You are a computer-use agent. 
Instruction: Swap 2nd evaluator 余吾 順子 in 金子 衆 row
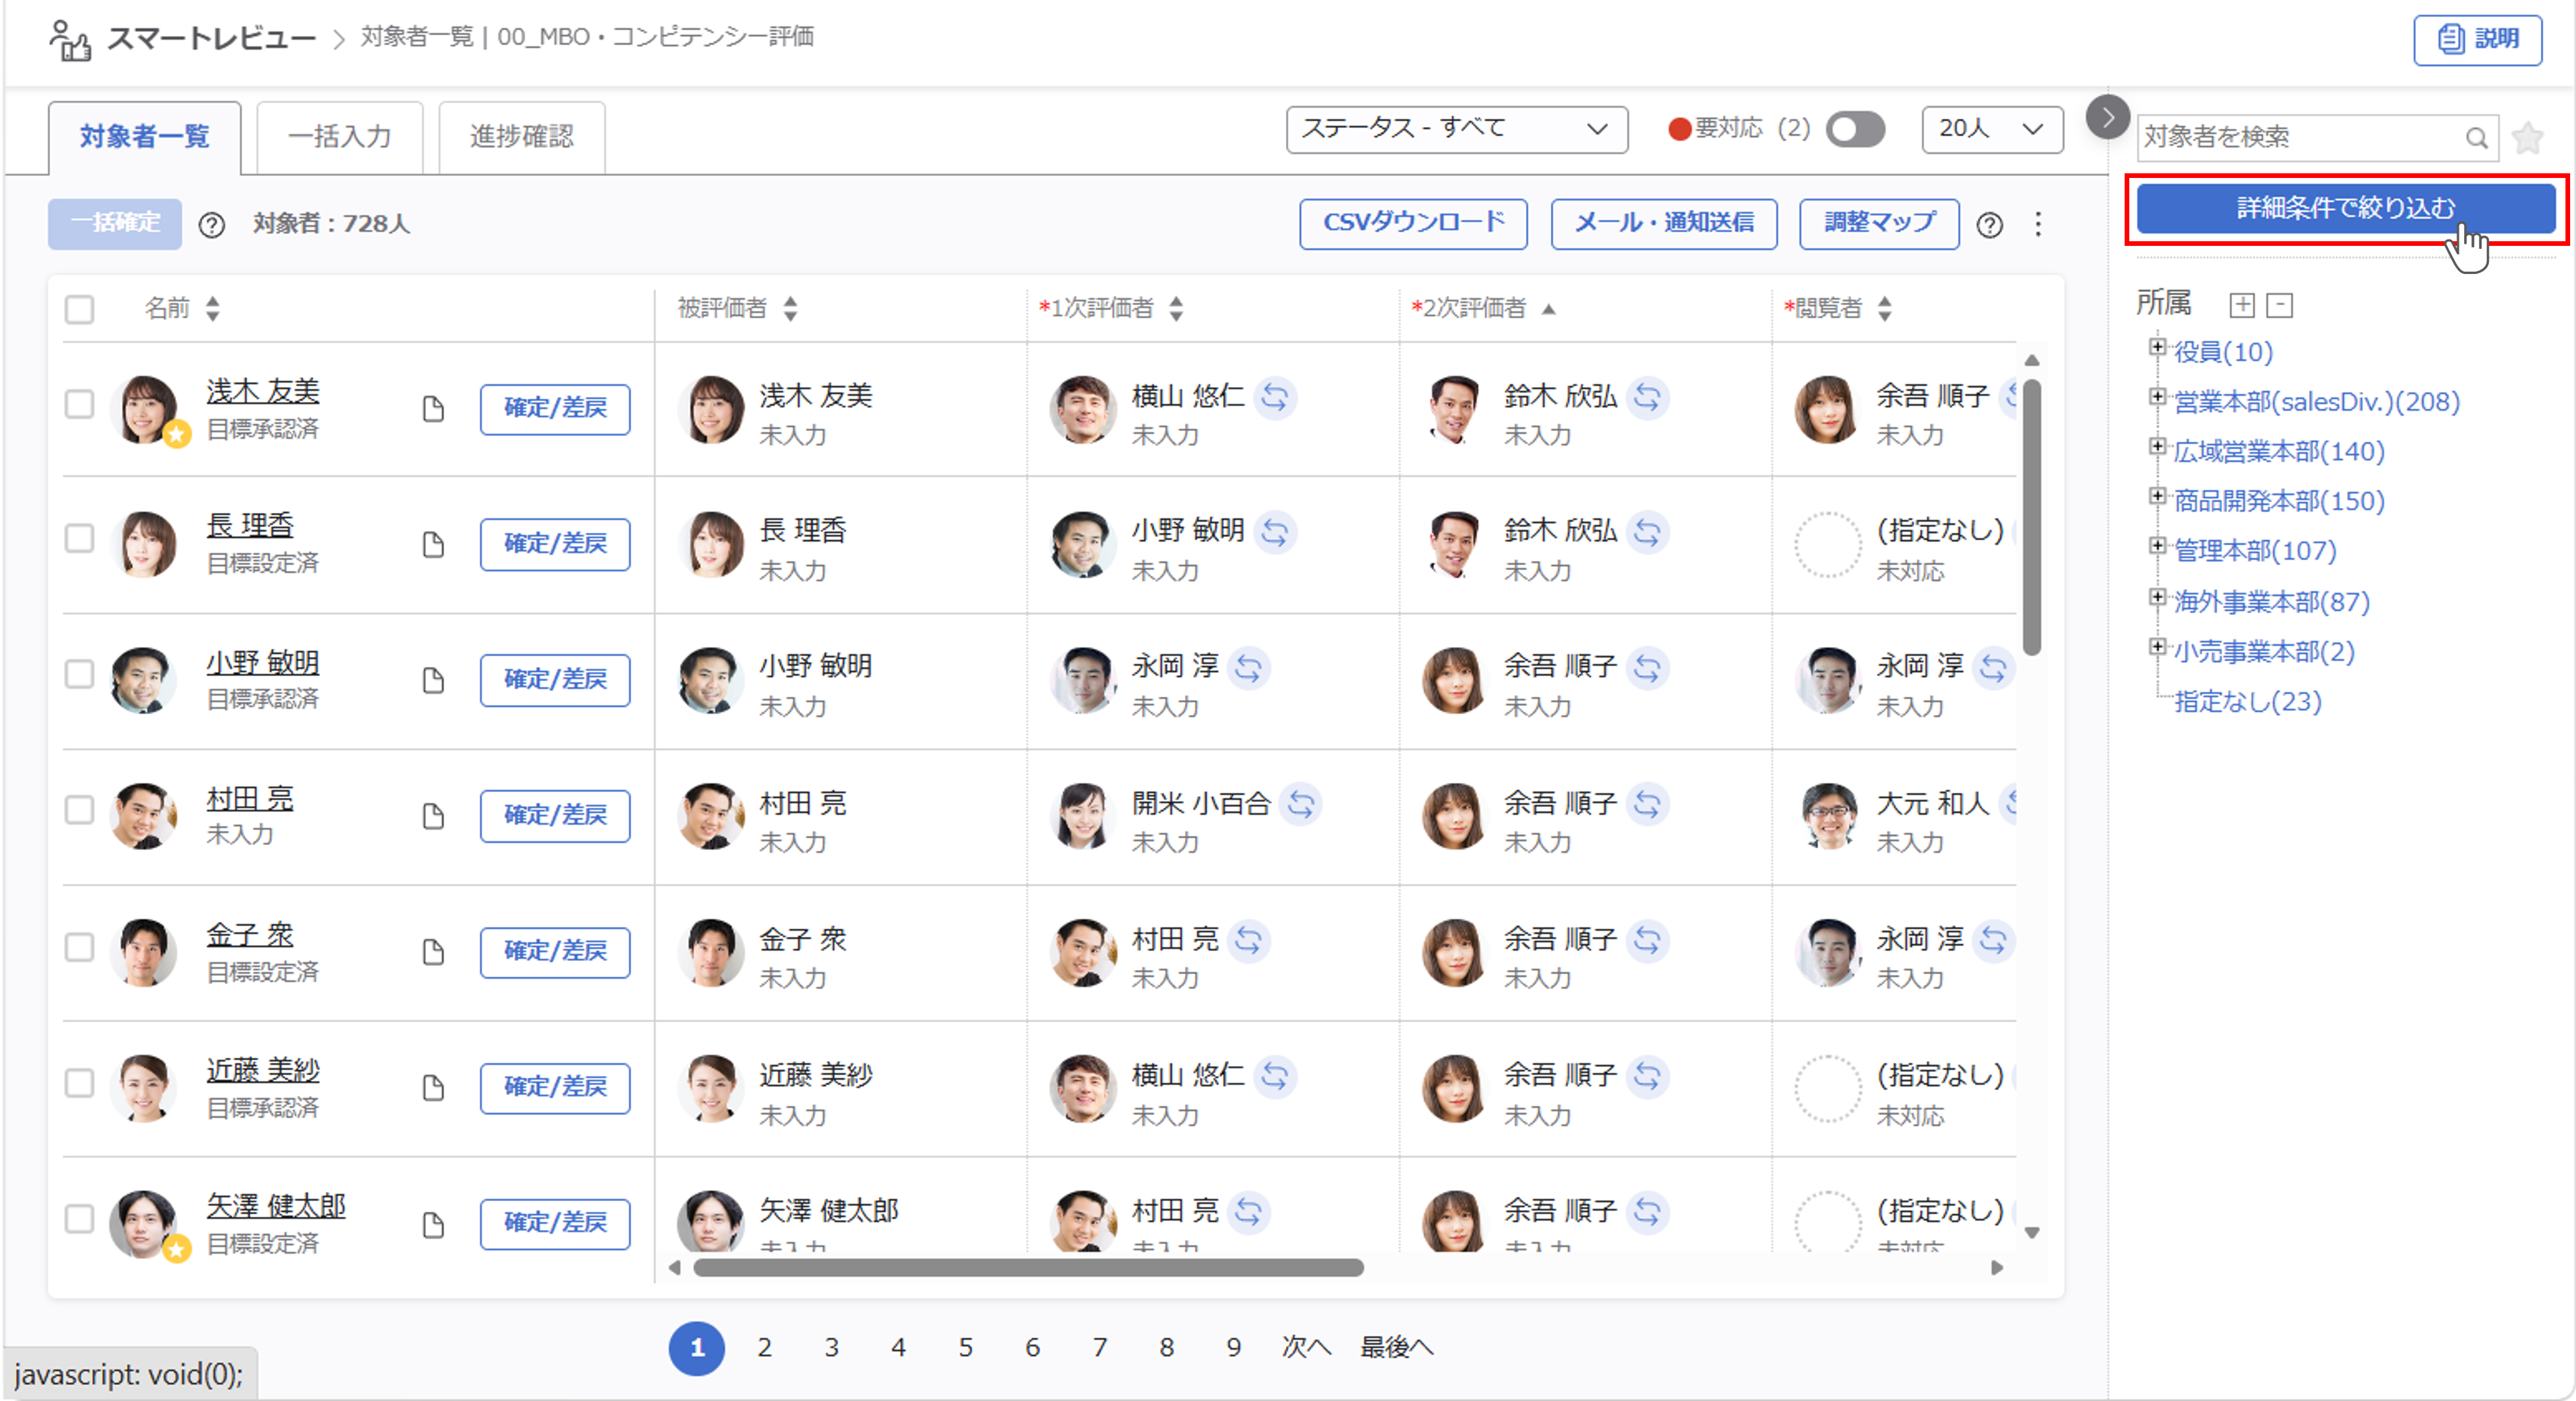[x=1647, y=940]
